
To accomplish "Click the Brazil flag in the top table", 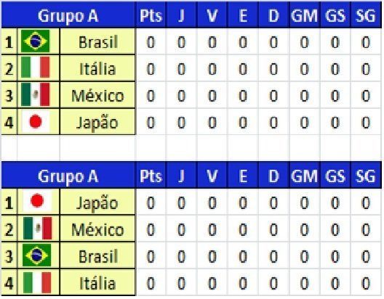I will [x=35, y=41].
